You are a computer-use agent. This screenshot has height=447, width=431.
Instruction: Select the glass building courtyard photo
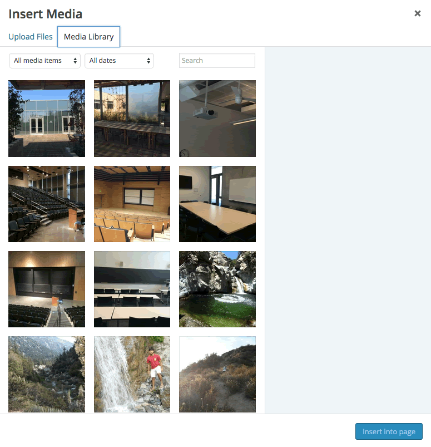click(47, 119)
